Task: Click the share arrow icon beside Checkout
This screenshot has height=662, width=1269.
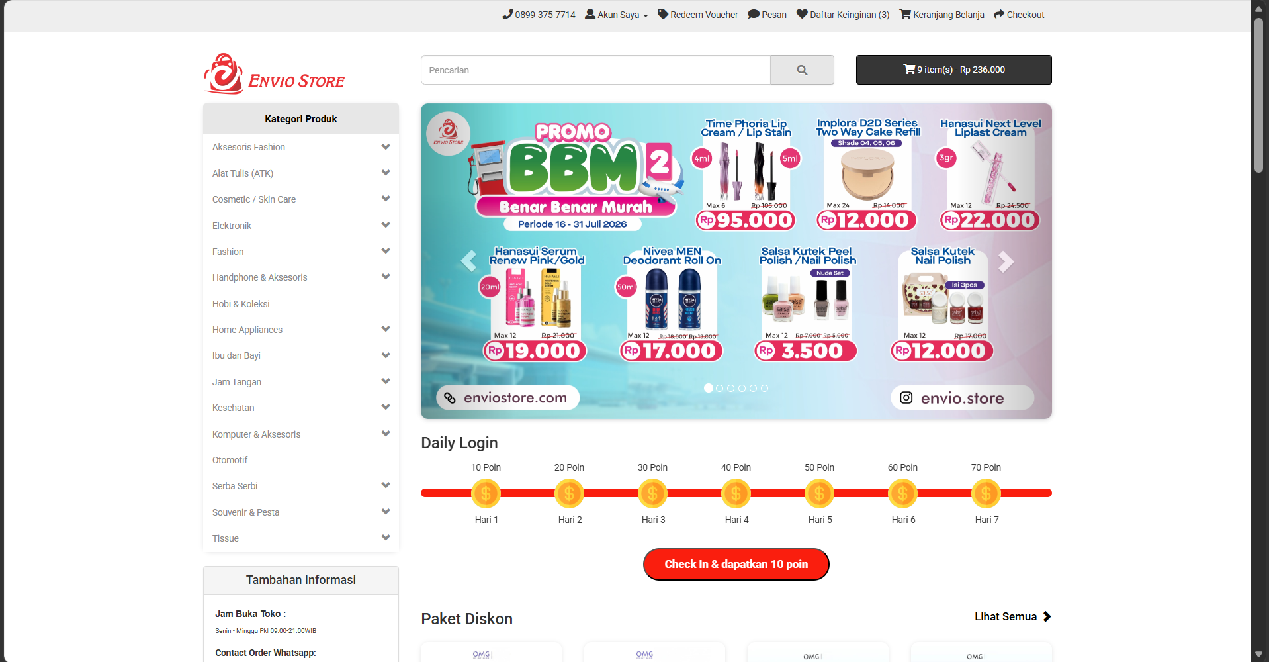Action: tap(999, 14)
